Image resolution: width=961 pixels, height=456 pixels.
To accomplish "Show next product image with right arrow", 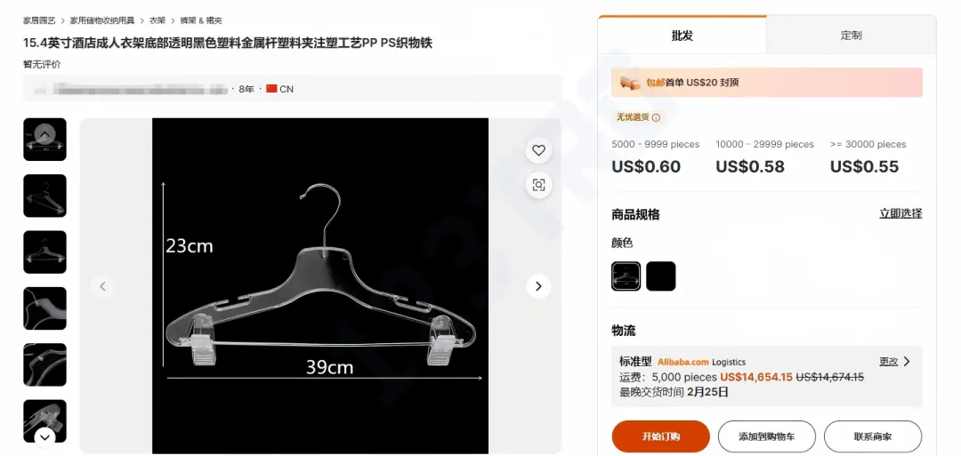I will pos(538,286).
